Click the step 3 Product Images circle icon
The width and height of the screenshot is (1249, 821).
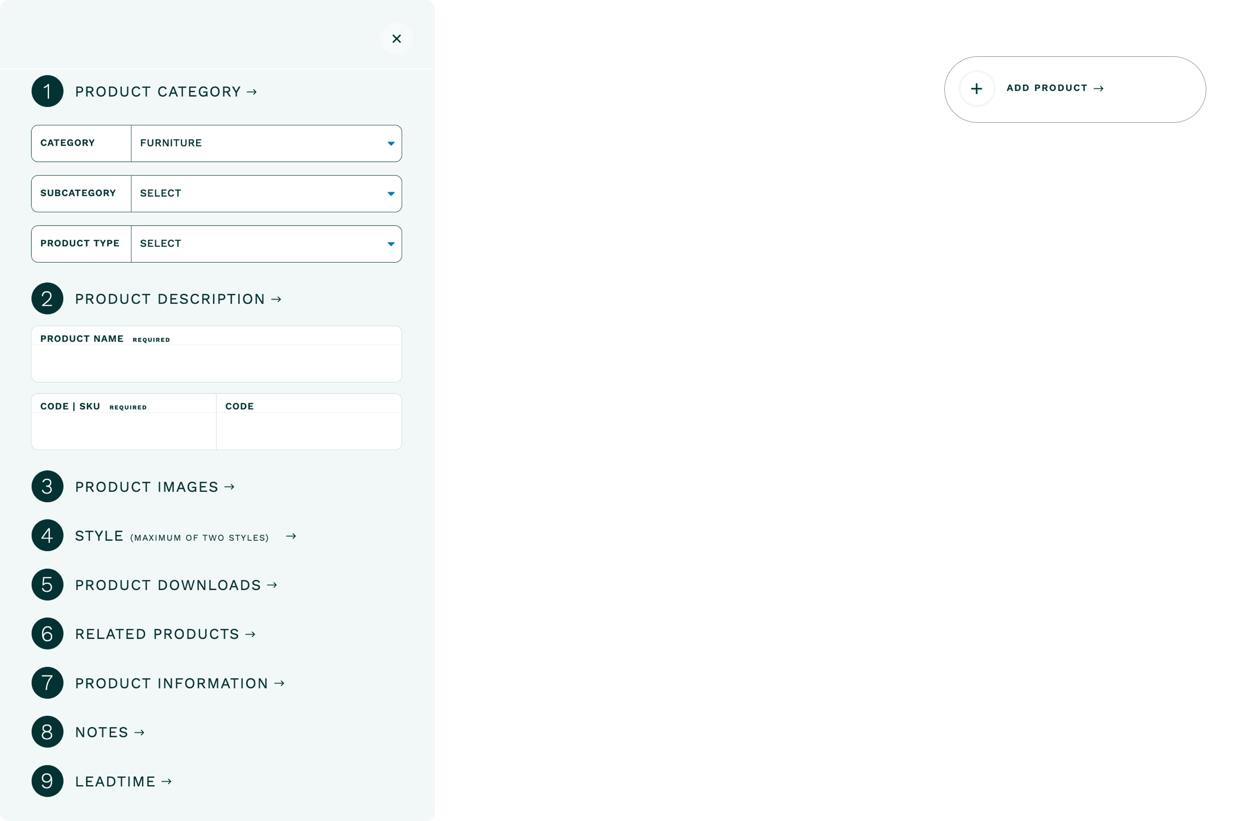click(47, 486)
